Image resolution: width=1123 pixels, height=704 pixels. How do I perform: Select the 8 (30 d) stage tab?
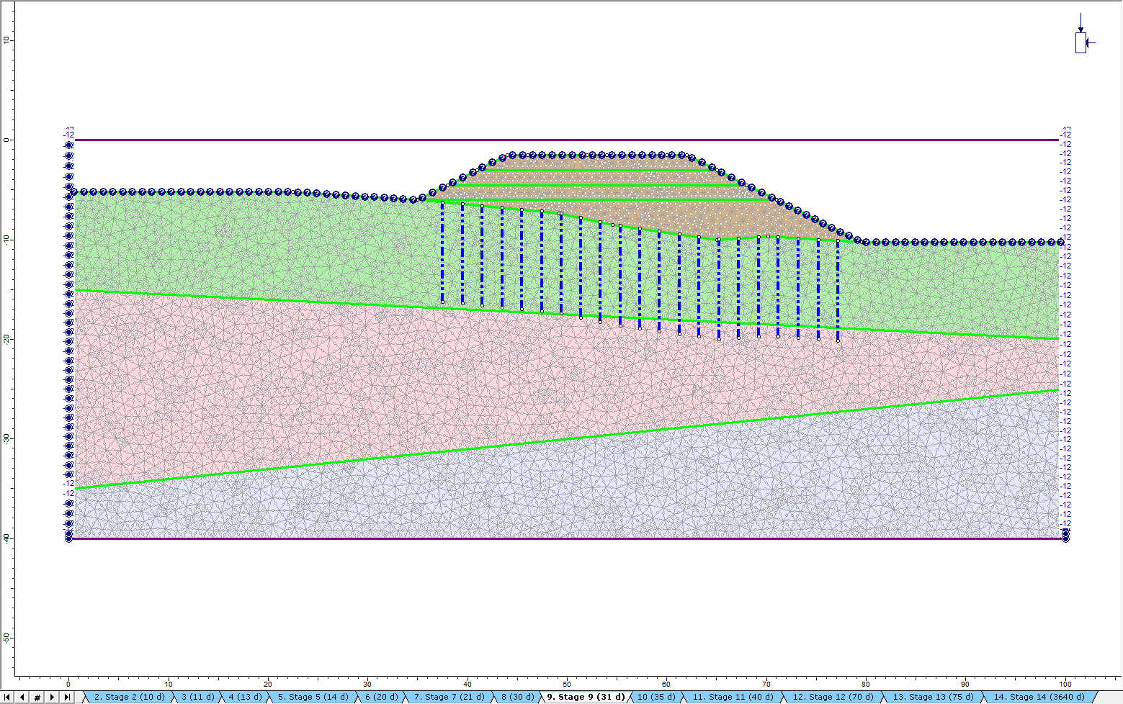coord(517,697)
